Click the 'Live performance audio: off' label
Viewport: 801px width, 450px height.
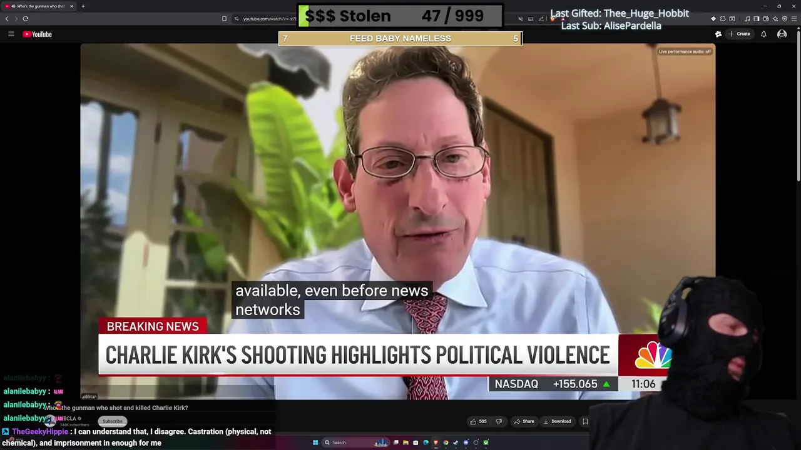coord(685,51)
